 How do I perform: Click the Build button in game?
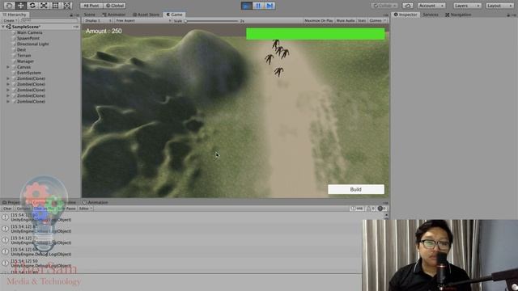[x=356, y=189]
